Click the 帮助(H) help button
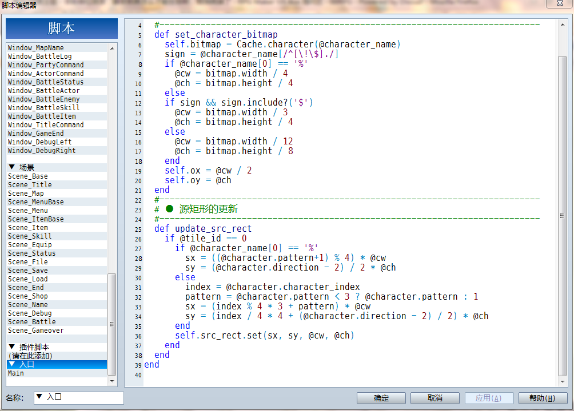This screenshot has height=411, width=574. click(x=543, y=398)
